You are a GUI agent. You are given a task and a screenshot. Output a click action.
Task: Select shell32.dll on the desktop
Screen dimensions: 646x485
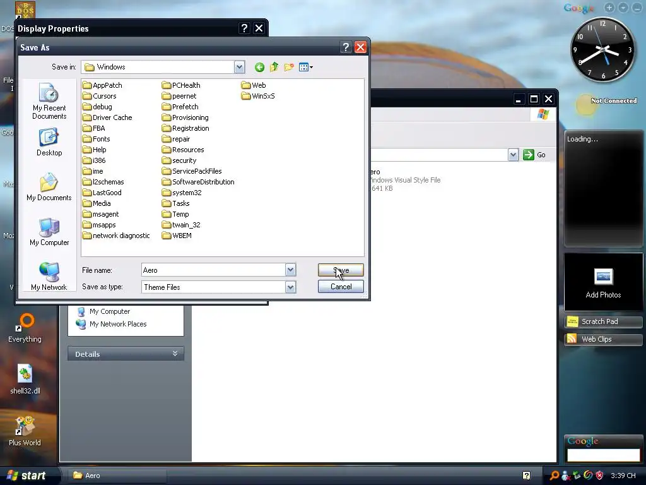click(x=25, y=380)
